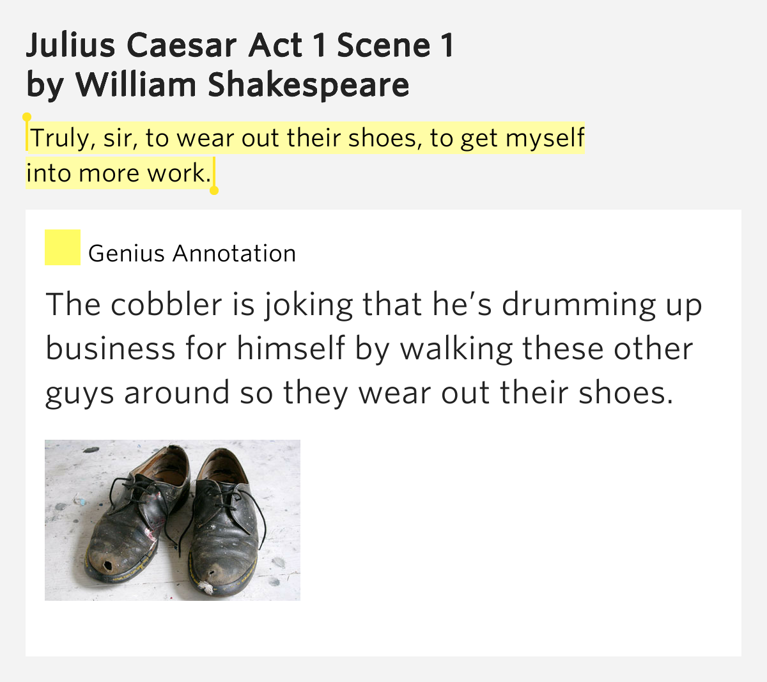Click the annotation line starting 'business for himself'
767x682 pixels.
(x=369, y=349)
